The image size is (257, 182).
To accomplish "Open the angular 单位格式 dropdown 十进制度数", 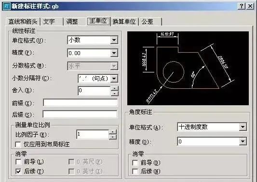I will point(212,127).
